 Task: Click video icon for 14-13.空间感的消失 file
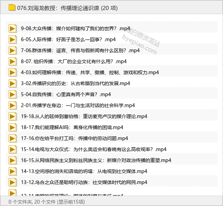[12, 171]
